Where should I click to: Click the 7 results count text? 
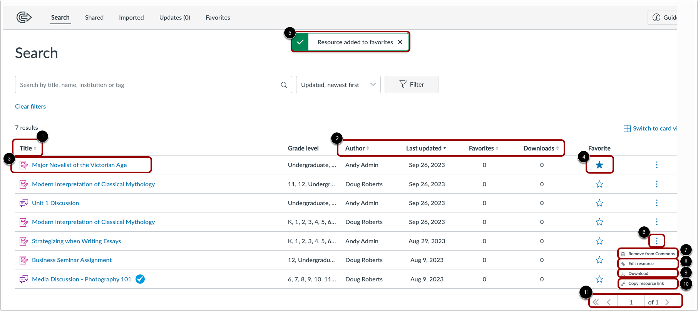coord(27,128)
